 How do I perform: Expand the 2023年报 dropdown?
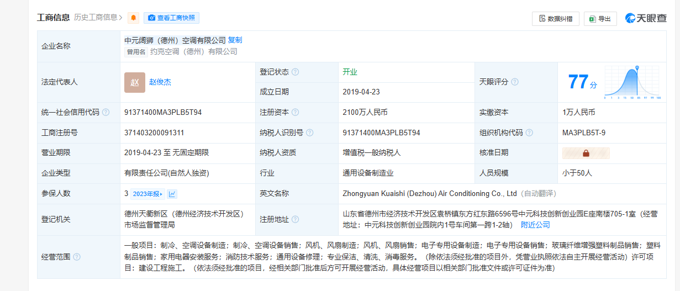click(148, 194)
